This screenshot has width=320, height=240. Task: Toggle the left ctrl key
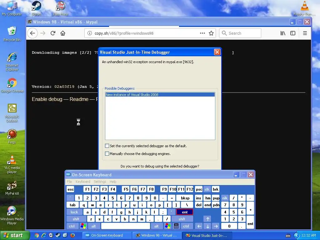coord(72,226)
